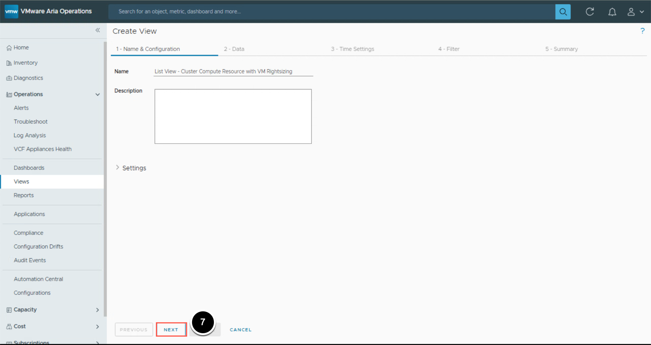Open Diagnostics in the sidebar
651x345 pixels.
click(28, 78)
